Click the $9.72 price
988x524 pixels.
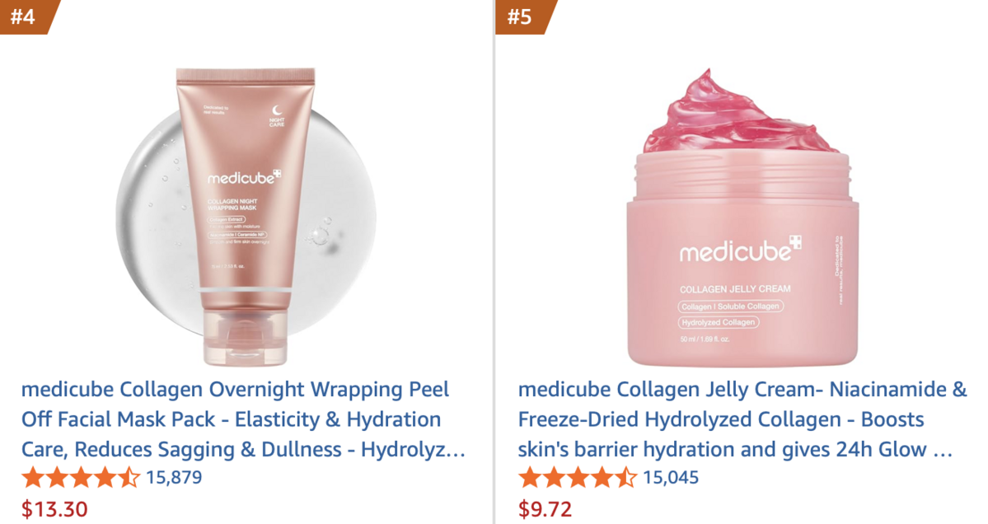pos(545,509)
